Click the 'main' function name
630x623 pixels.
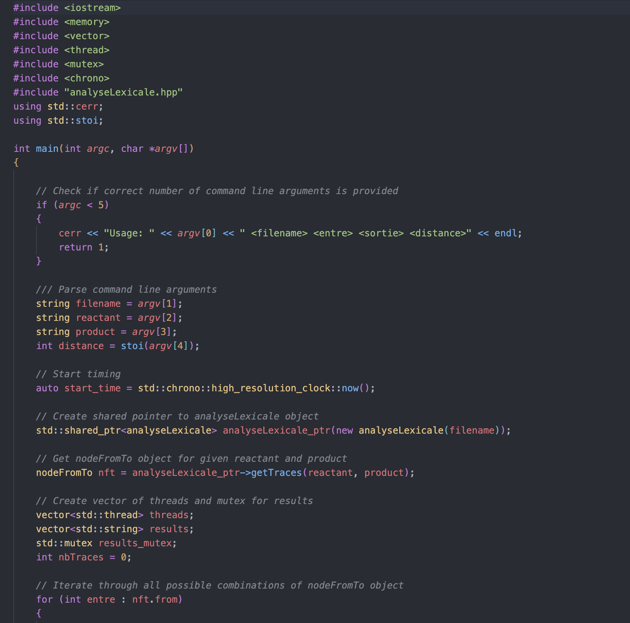pos(47,149)
